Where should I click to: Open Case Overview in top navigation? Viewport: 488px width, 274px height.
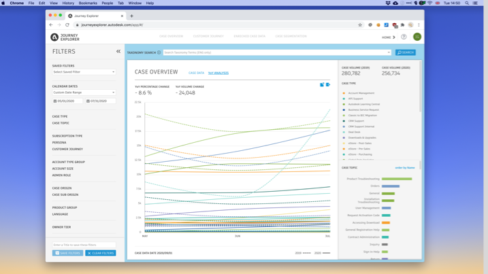(x=171, y=37)
